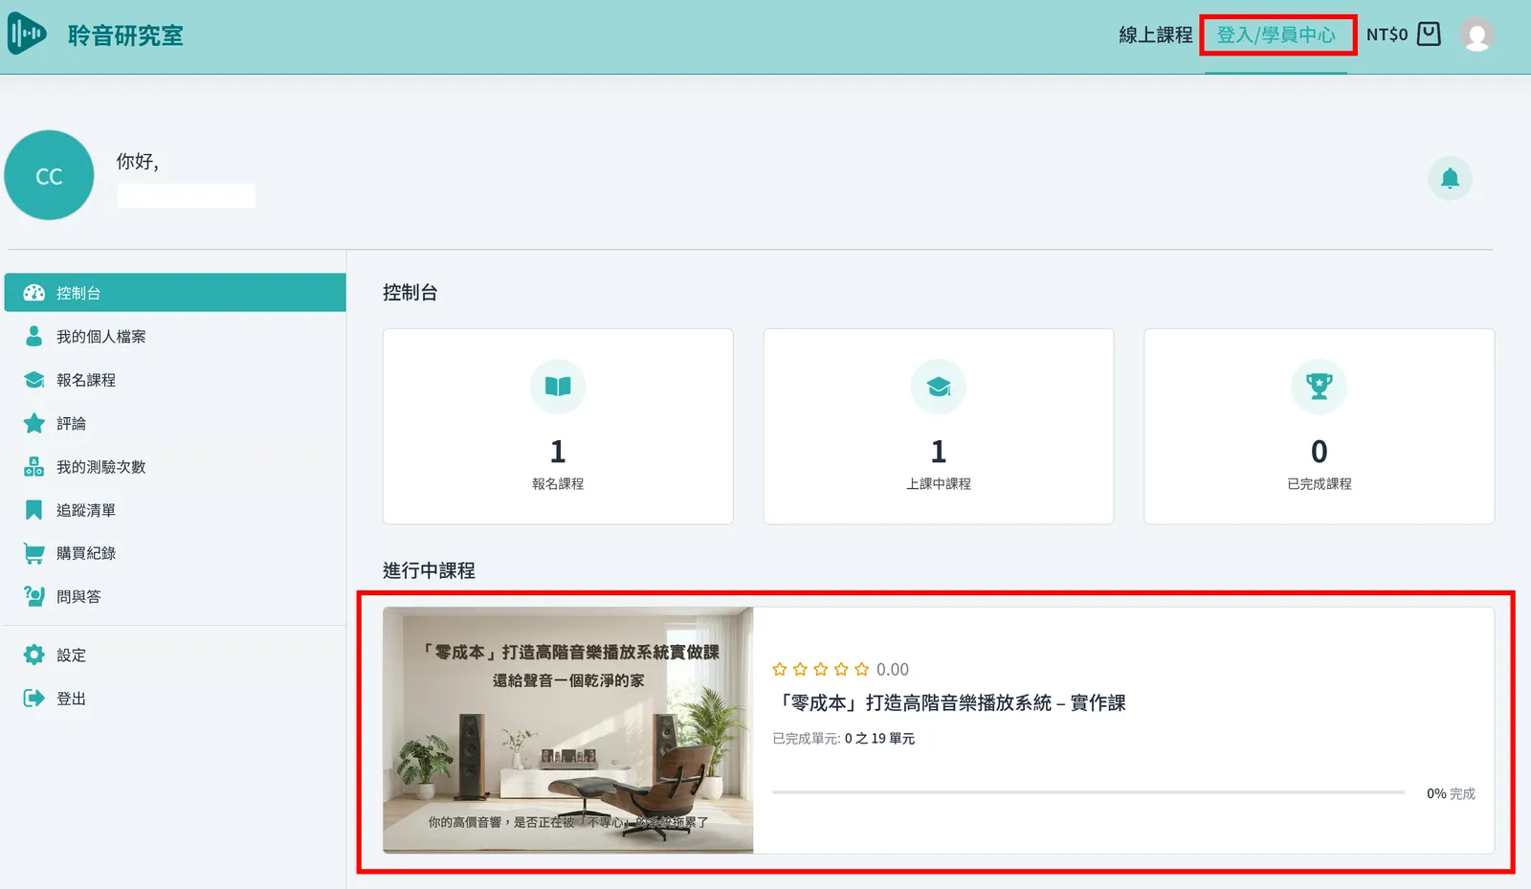The height and width of the screenshot is (889, 1531).
Task: Open the course thumbnail image
Action: tap(567, 730)
